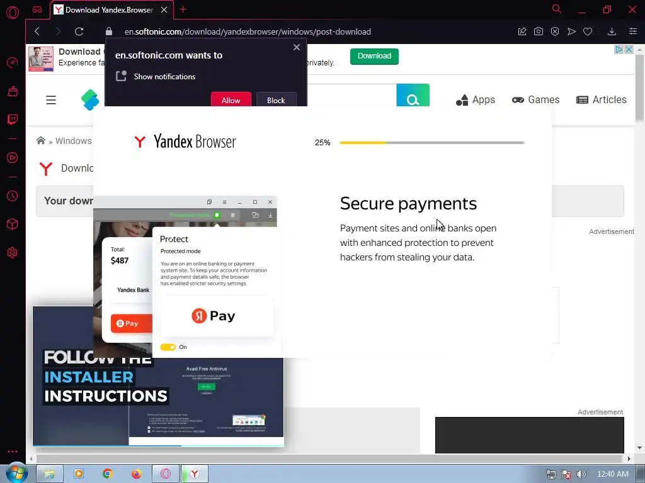
Task: Open ad blocker shield icon
Action: click(555, 31)
